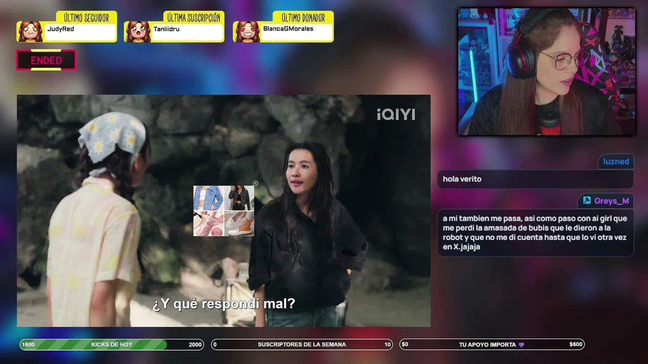Click the $0 donation amount value
Viewport: 648px width, 364px height.
[405, 345]
